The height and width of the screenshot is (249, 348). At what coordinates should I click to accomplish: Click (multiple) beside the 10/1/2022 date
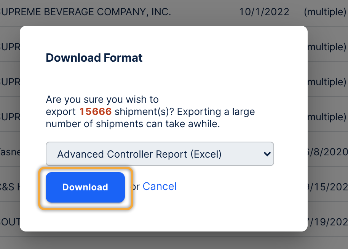[325, 12]
